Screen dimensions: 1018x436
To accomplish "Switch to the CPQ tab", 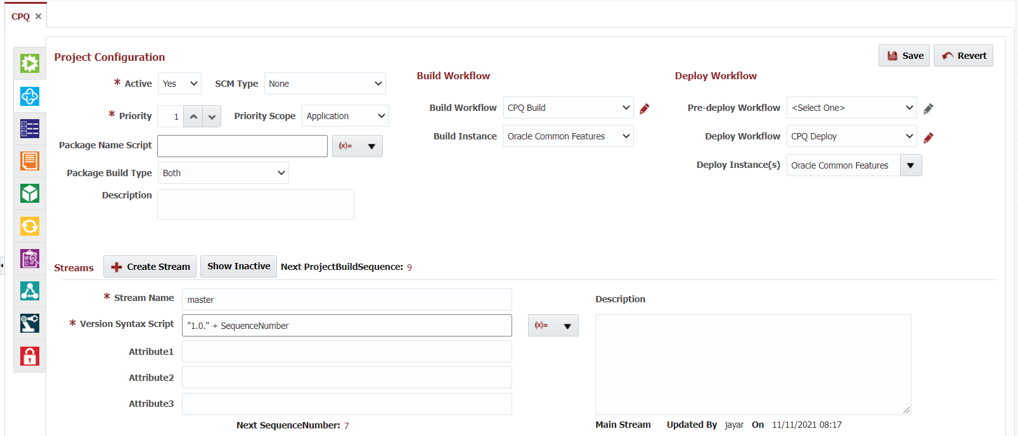I will tap(20, 16).
